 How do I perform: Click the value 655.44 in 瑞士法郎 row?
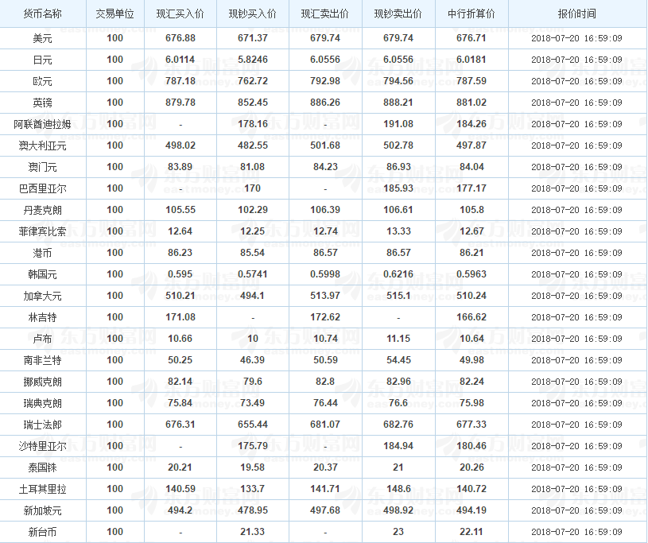coord(253,425)
